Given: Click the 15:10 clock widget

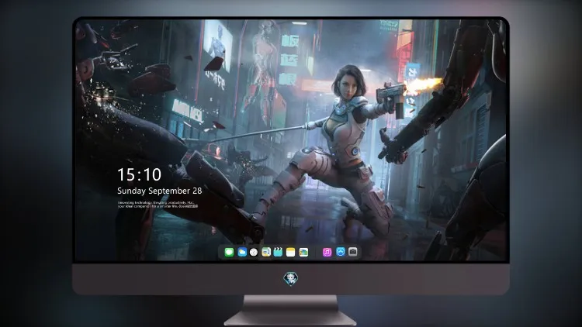Looking at the screenshot, I should (x=139, y=174).
